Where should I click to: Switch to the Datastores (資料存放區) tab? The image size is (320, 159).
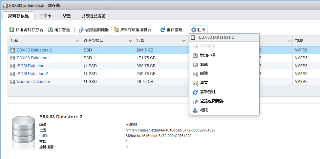click(x=18, y=16)
